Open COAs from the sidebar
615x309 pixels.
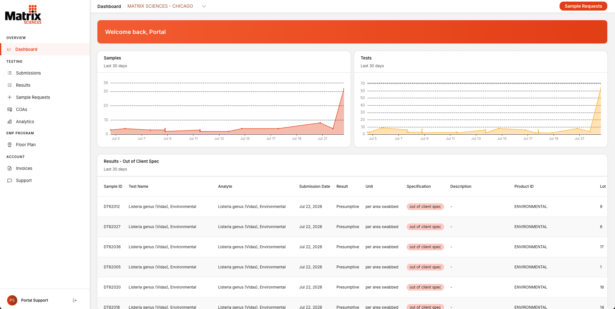[45, 109]
